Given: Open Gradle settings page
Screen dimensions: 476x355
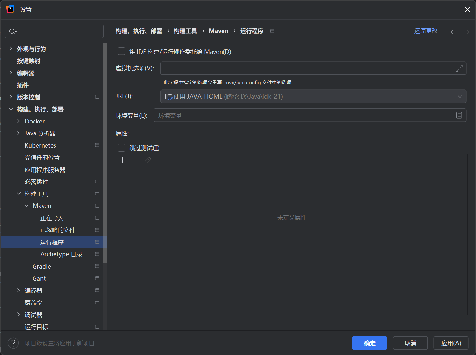Looking at the screenshot, I should [x=42, y=266].
